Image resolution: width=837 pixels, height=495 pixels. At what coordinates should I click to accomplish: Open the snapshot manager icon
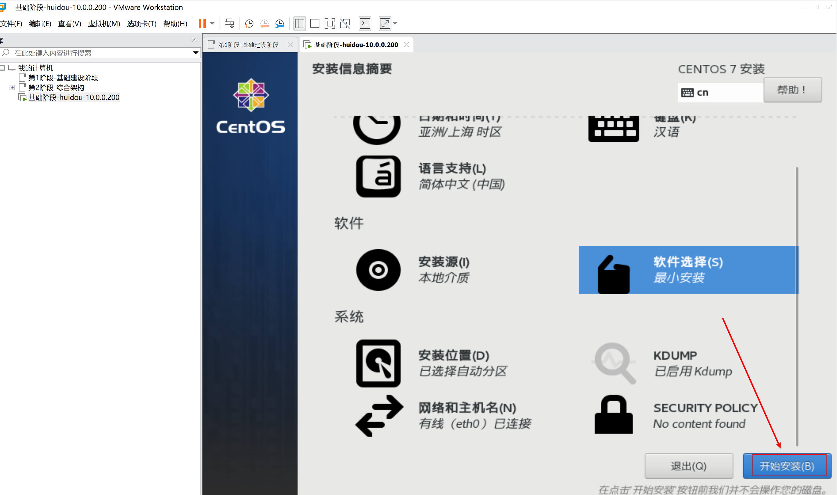pyautogui.click(x=280, y=23)
